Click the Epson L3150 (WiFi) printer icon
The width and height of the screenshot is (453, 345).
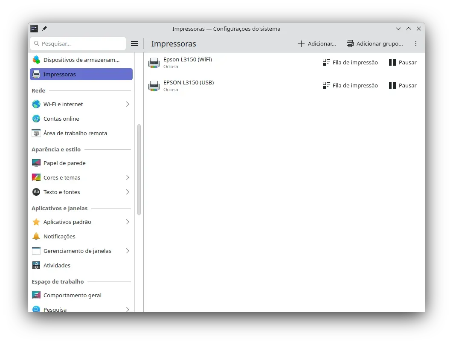pyautogui.click(x=154, y=63)
